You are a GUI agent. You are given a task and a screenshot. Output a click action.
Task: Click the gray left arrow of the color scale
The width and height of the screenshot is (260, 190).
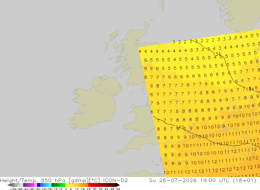[x=9, y=185]
